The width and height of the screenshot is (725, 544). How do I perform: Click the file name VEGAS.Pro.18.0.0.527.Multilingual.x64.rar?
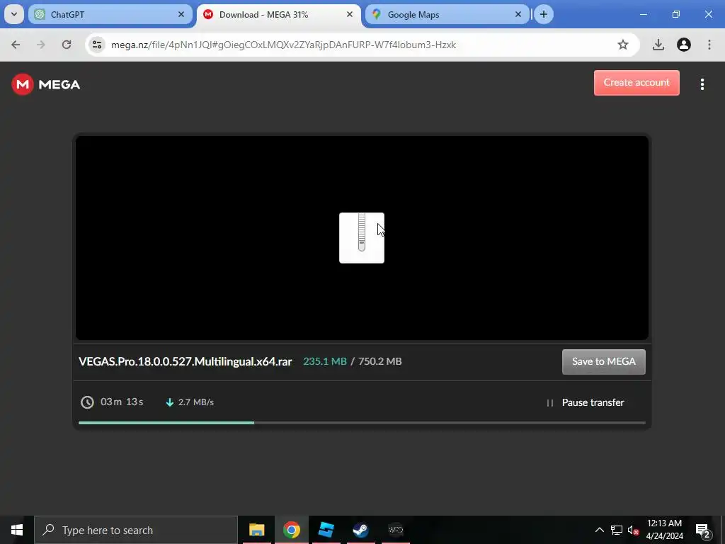(x=185, y=361)
